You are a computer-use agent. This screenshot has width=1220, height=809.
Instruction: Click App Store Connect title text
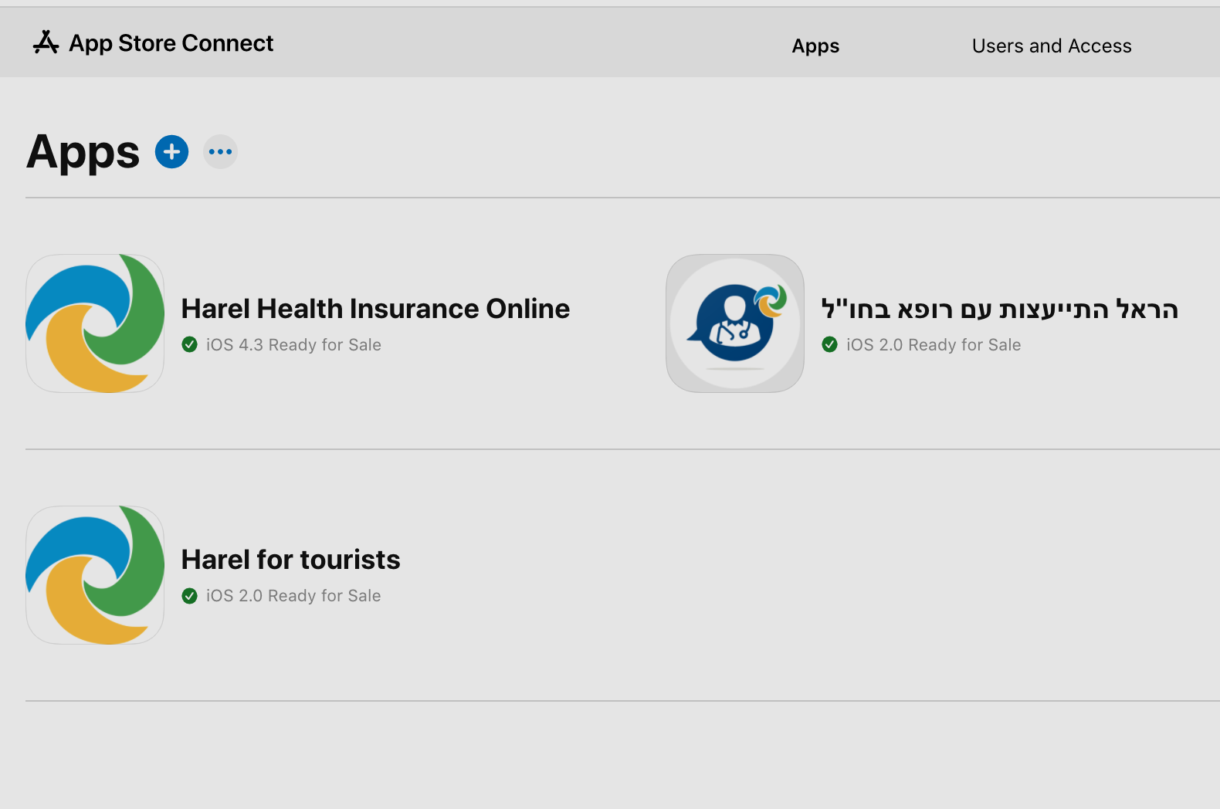pos(171,43)
